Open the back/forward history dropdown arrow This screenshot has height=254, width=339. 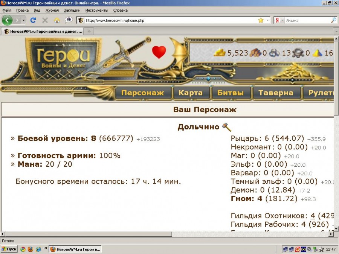24,20
